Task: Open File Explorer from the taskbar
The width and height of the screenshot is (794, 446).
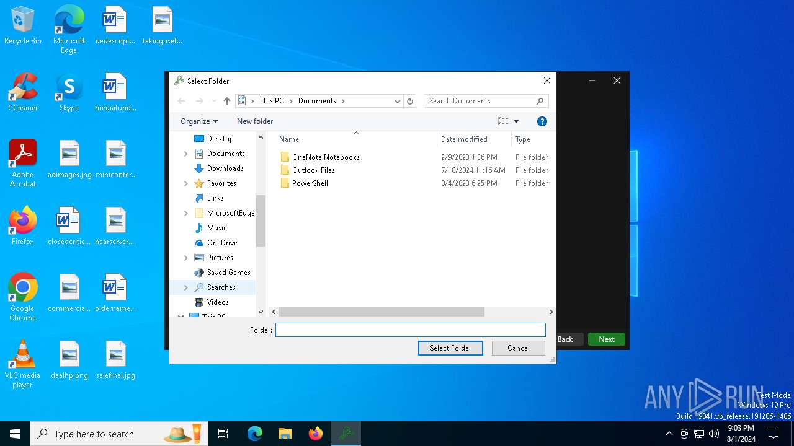Action: point(285,434)
